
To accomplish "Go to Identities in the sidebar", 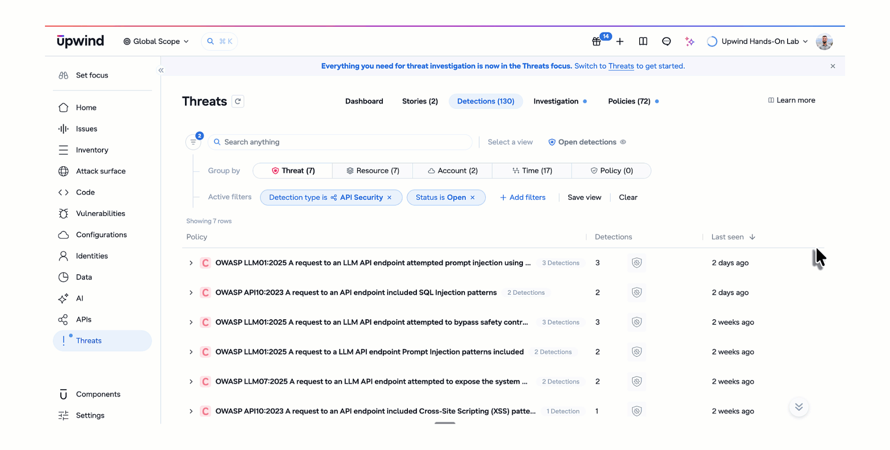I will (102, 256).
